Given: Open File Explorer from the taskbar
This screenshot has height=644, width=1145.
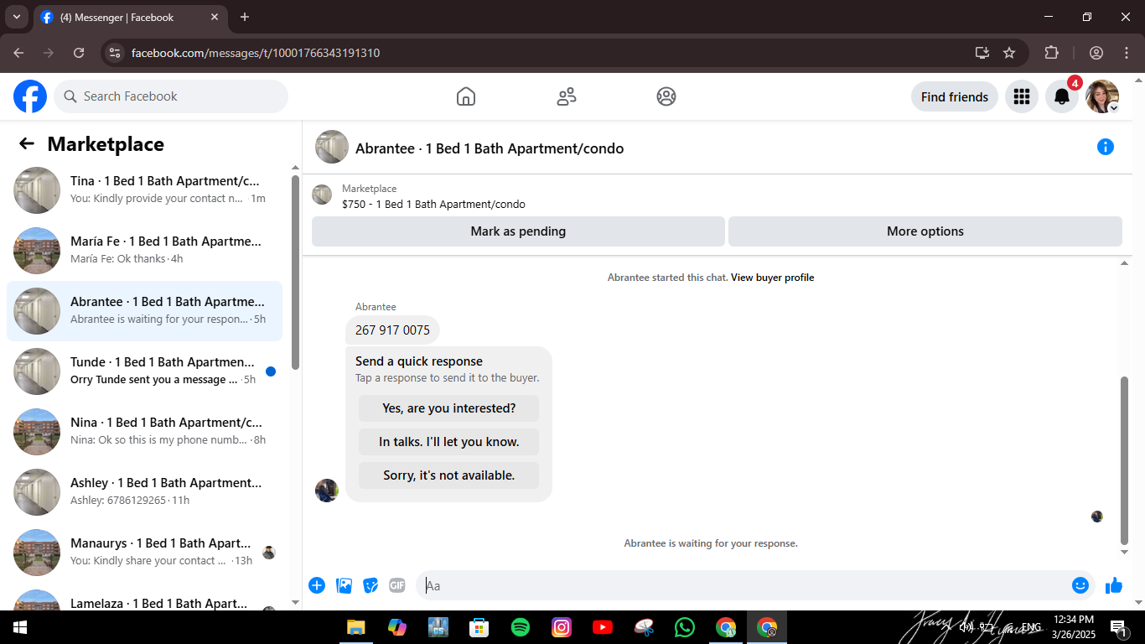Looking at the screenshot, I should (x=356, y=627).
